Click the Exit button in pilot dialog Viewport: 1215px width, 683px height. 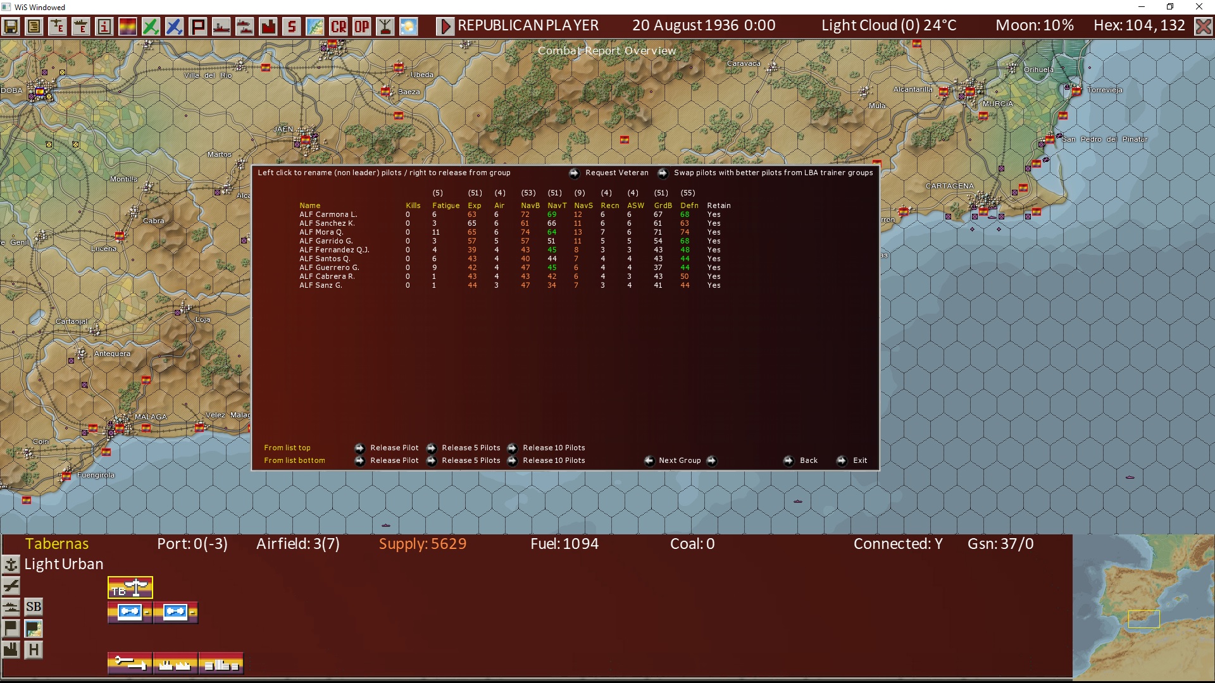tap(842, 461)
